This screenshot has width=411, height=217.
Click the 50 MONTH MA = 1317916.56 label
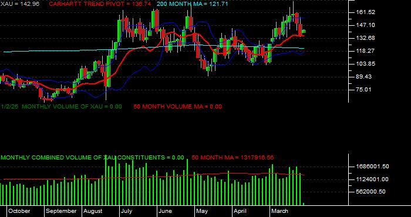point(233,158)
